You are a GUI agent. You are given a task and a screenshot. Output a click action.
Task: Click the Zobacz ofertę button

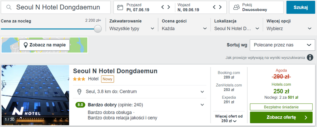[x=281, y=117]
